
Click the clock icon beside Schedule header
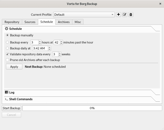click(x=7, y=29)
